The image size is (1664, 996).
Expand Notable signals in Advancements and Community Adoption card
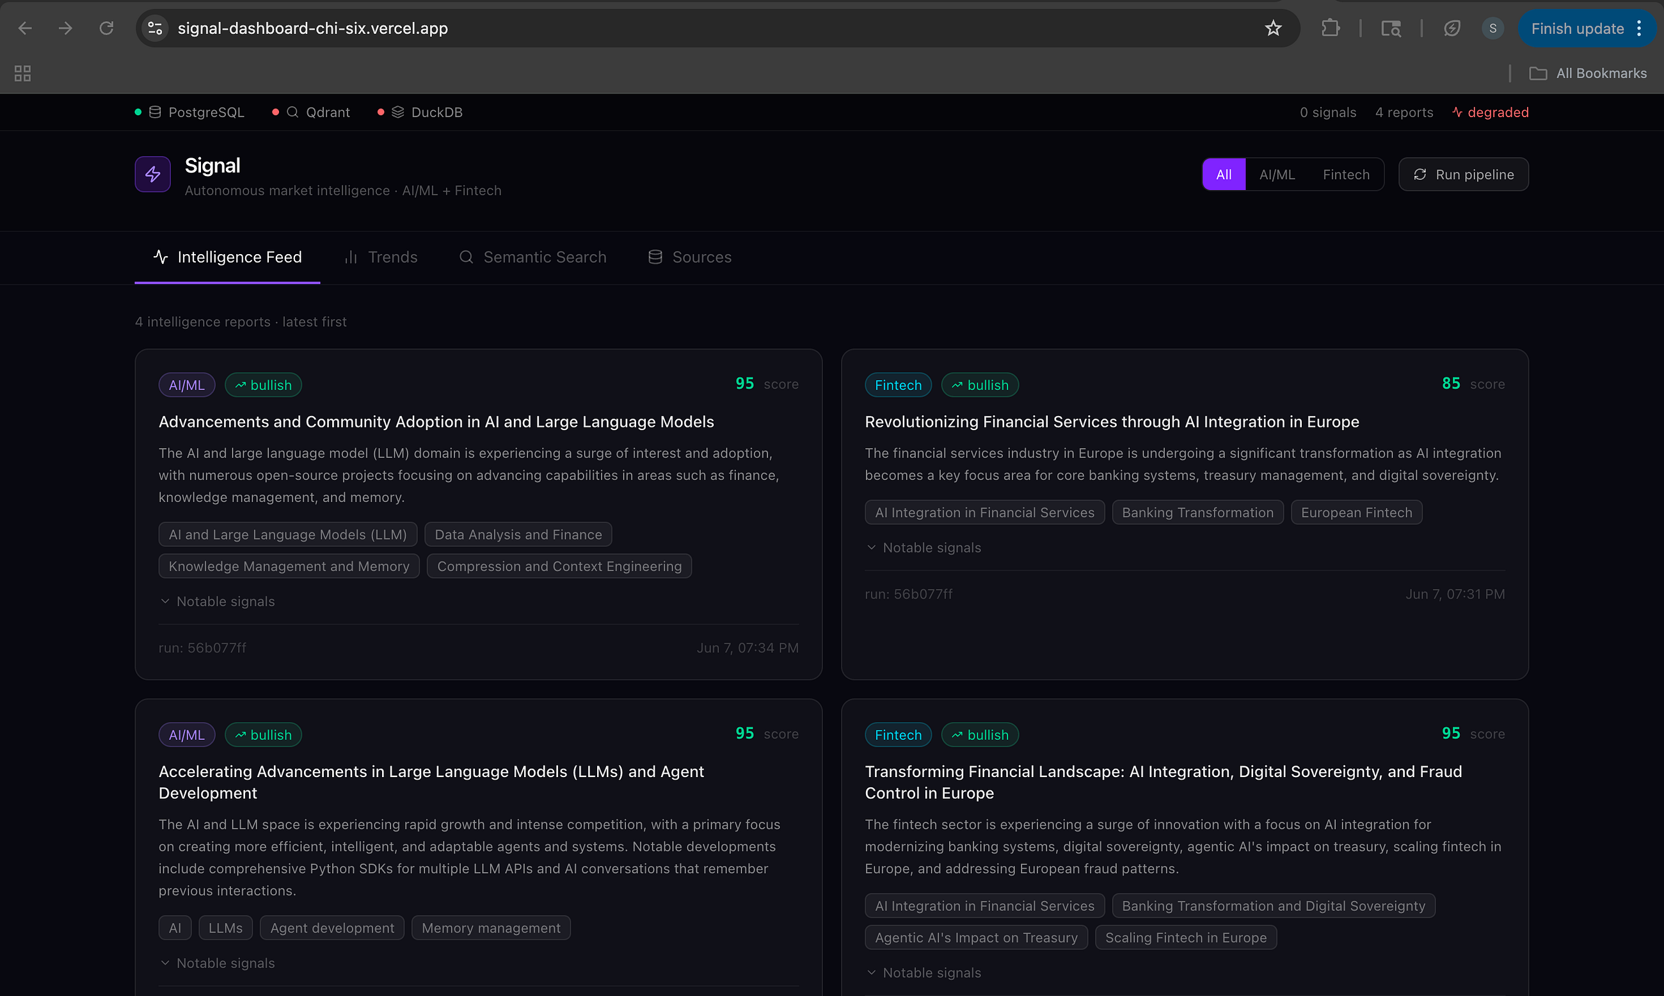click(x=218, y=601)
